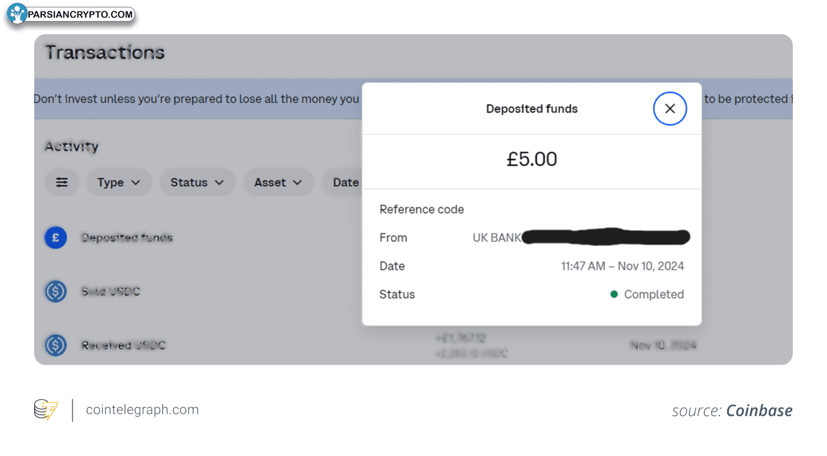Click the Cointelegraph coin-stack logo icon
Image resolution: width=827 pixels, height=456 pixels.
click(x=46, y=410)
